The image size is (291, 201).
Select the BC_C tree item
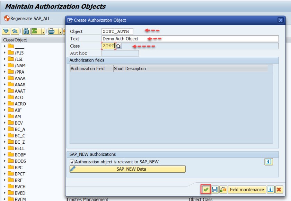pyautogui.click(x=20, y=136)
